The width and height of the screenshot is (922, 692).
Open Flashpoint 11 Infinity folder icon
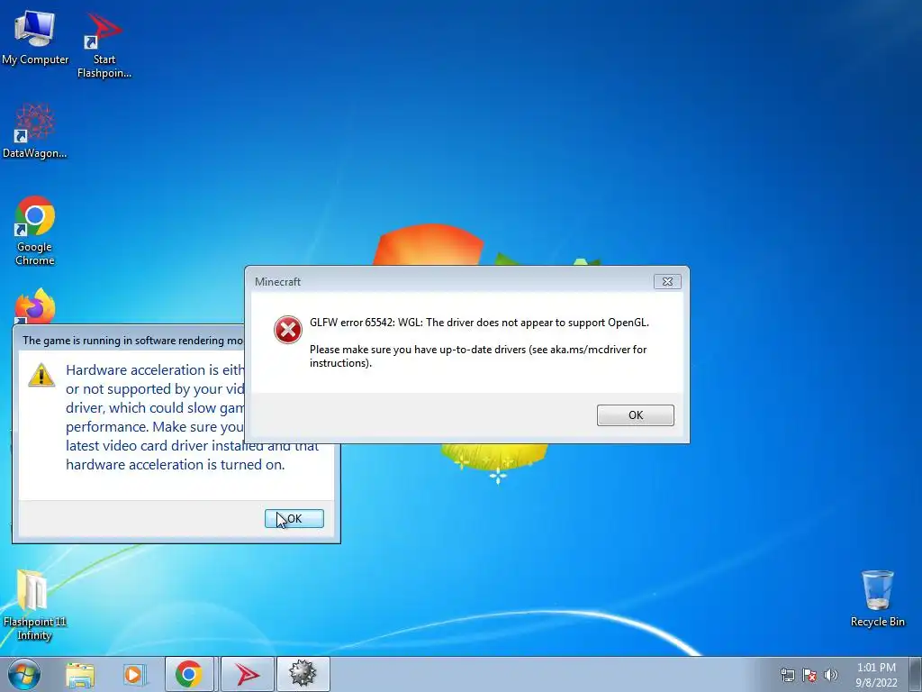click(35, 605)
